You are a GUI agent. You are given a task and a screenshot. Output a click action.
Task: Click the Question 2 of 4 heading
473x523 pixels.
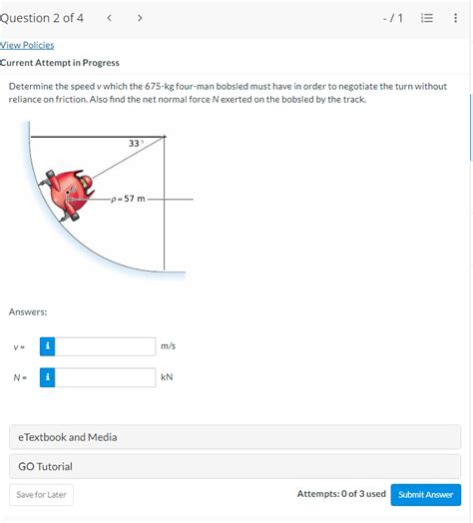point(42,18)
